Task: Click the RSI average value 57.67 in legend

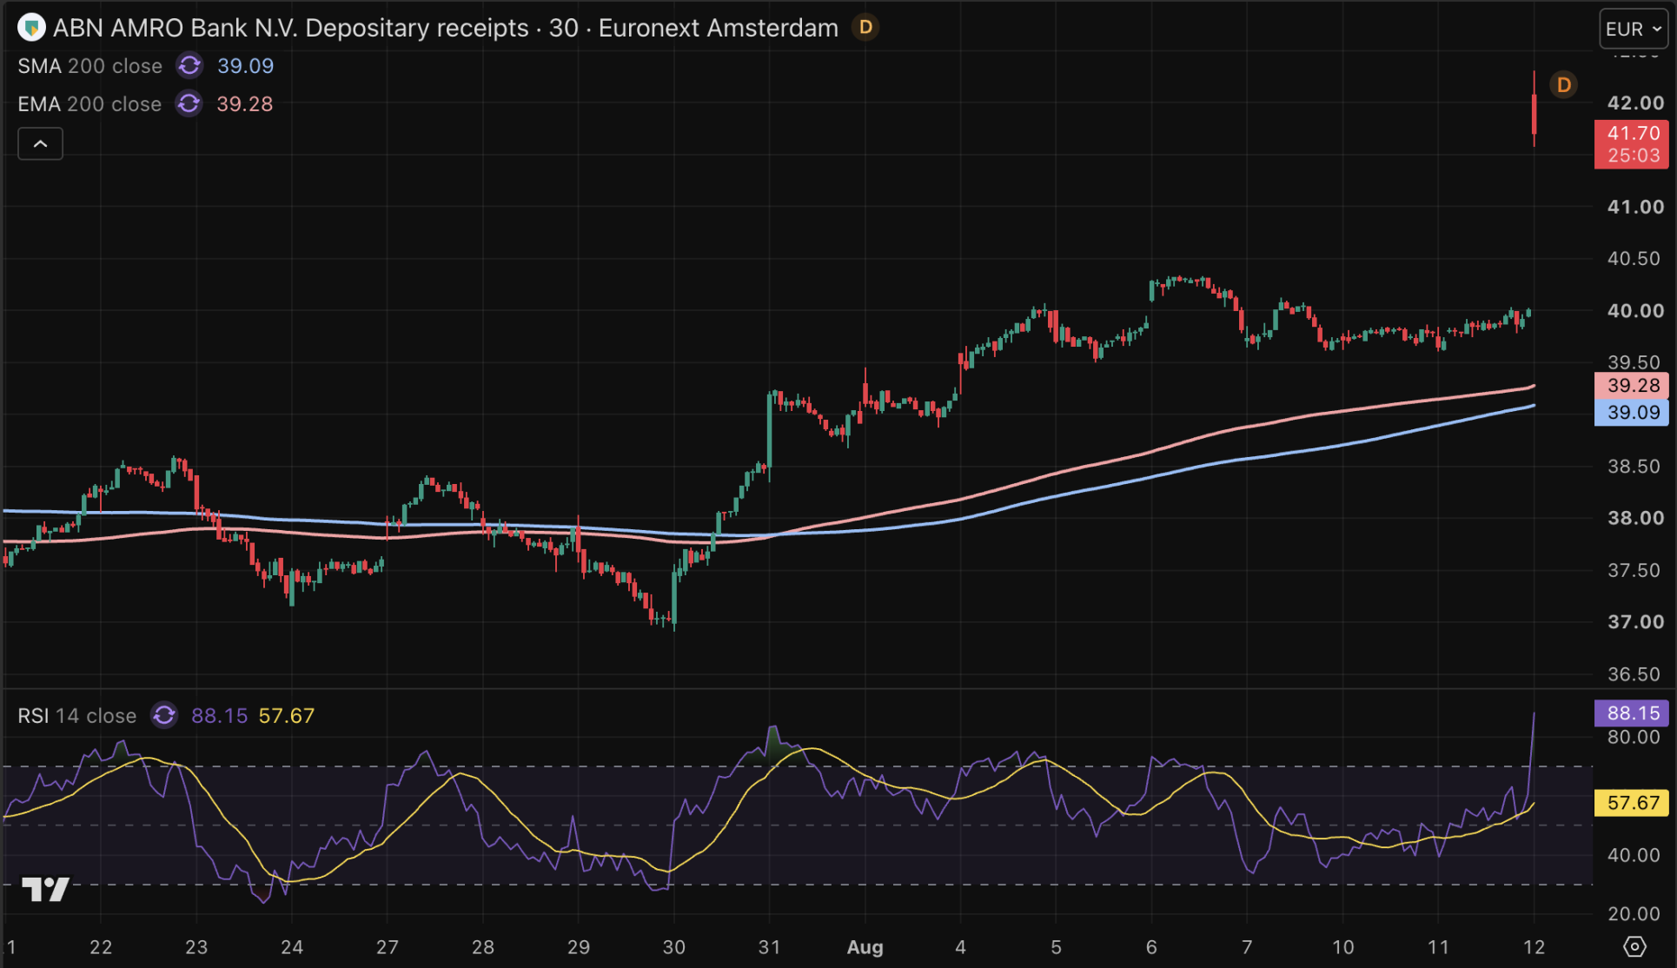Action: [287, 716]
